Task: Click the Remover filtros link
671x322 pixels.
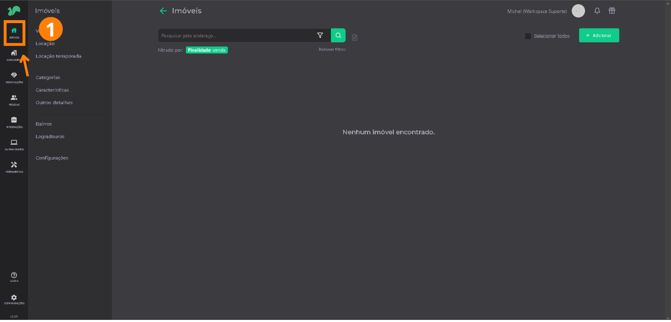Action: coord(332,50)
